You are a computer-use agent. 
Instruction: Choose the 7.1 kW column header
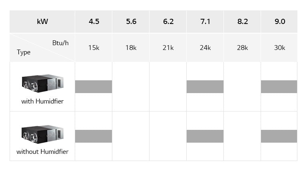[x=205, y=22]
